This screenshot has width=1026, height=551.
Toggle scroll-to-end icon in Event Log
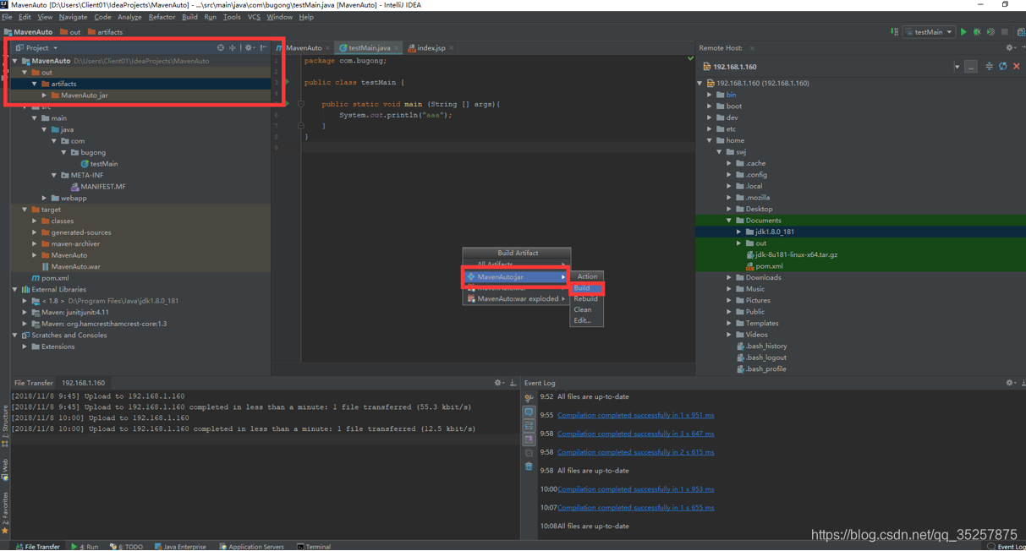coord(529,439)
